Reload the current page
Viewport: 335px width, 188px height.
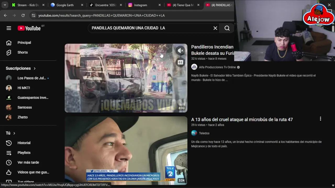(23, 15)
